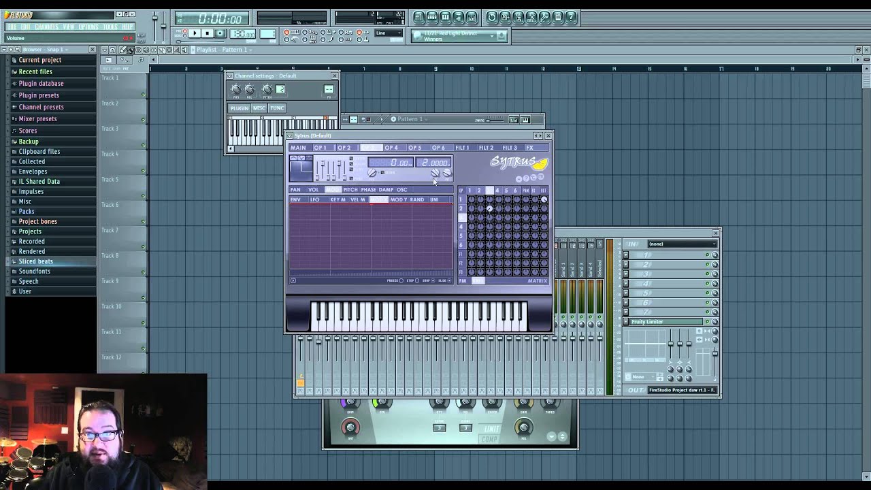Click the FX selector in Channel settings
The height and width of the screenshot is (490, 871).
[329, 89]
